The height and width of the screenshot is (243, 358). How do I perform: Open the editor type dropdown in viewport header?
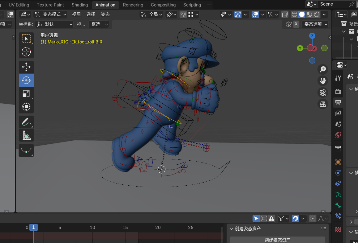tap(25, 14)
